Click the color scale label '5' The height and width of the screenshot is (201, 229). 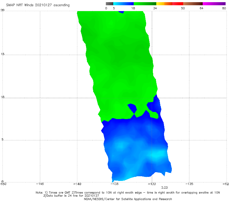point(114,8)
